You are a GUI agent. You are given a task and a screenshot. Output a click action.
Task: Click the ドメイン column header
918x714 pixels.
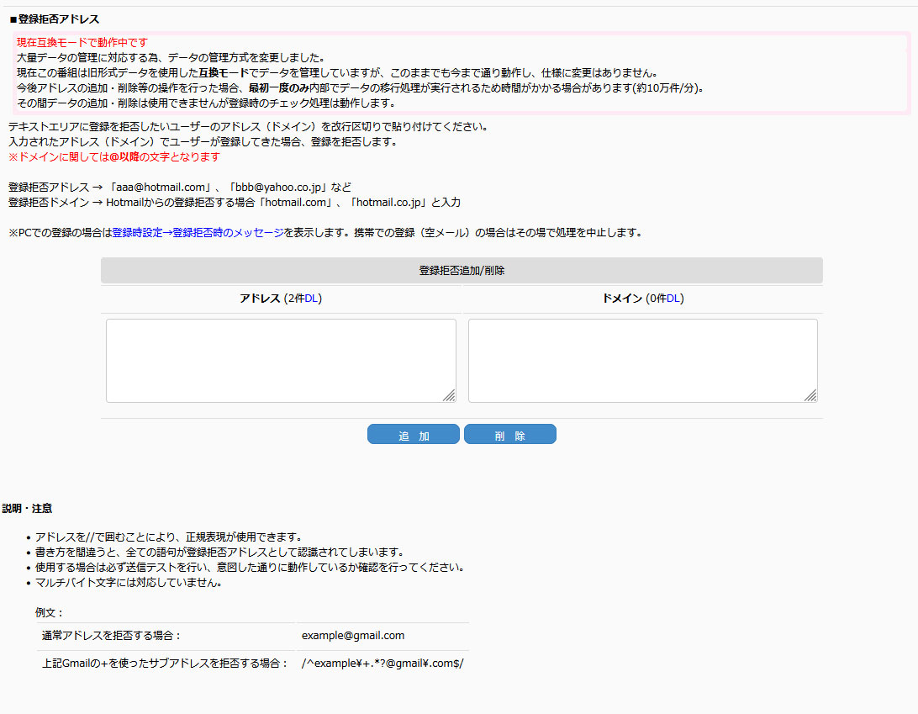click(x=622, y=299)
